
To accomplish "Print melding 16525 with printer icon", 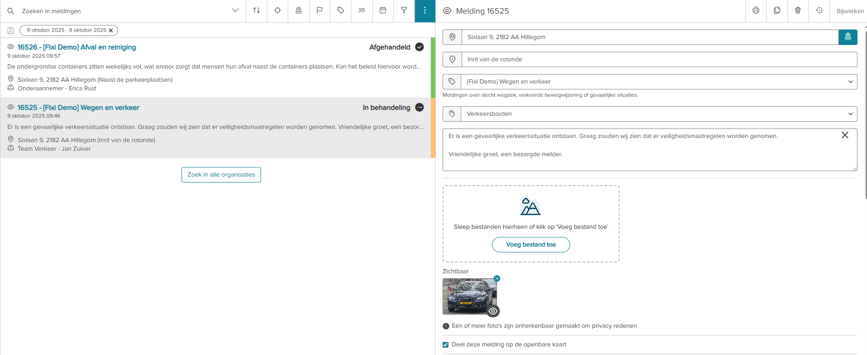I will pos(756,10).
